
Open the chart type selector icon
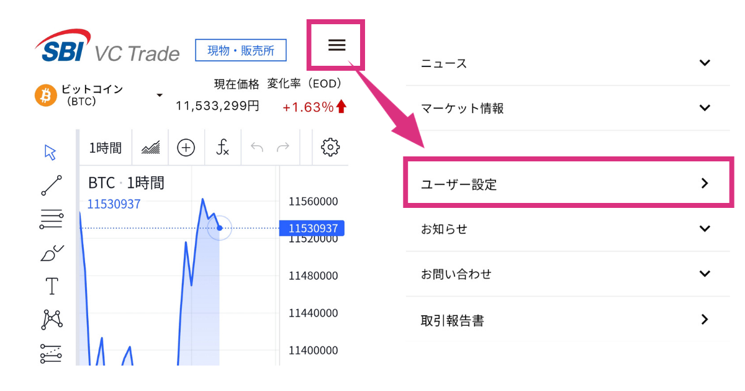pyautogui.click(x=151, y=148)
